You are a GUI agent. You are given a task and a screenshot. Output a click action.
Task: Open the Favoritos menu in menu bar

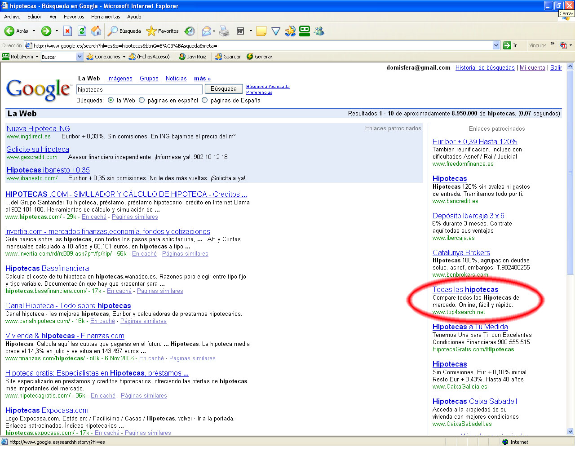(74, 17)
